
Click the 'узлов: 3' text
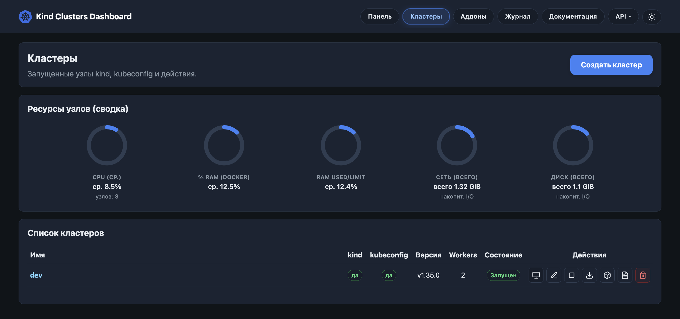click(x=107, y=197)
